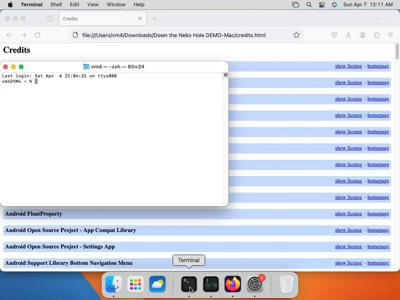The image size is (400, 300).
Task: Show license for Settings App
Action: coord(348,246)
